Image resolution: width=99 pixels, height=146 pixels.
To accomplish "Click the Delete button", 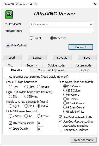I will (x=37, y=58).
